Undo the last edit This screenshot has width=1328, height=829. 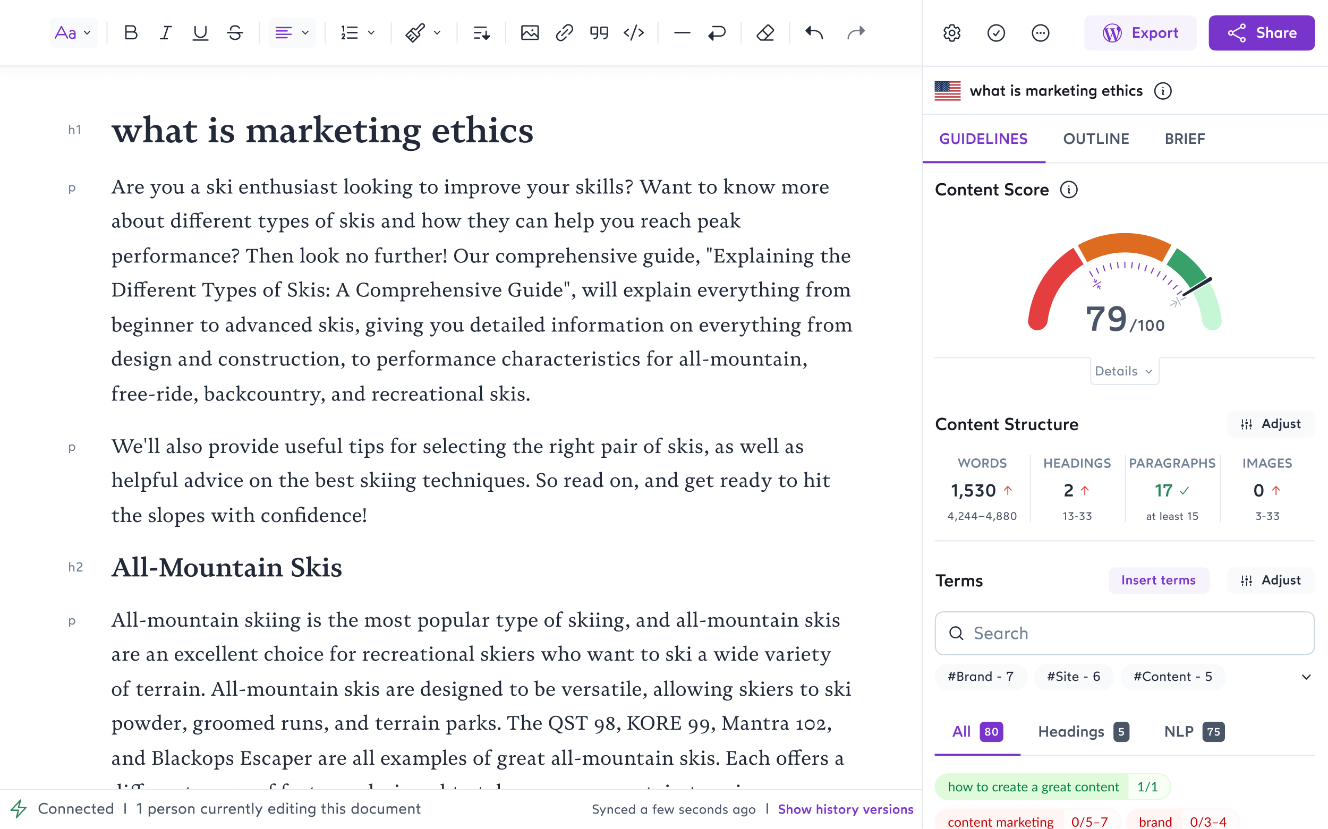pyautogui.click(x=814, y=33)
